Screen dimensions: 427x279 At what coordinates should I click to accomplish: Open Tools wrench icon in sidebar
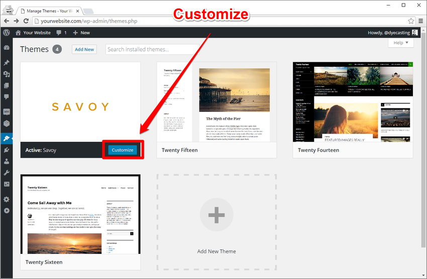[7, 173]
